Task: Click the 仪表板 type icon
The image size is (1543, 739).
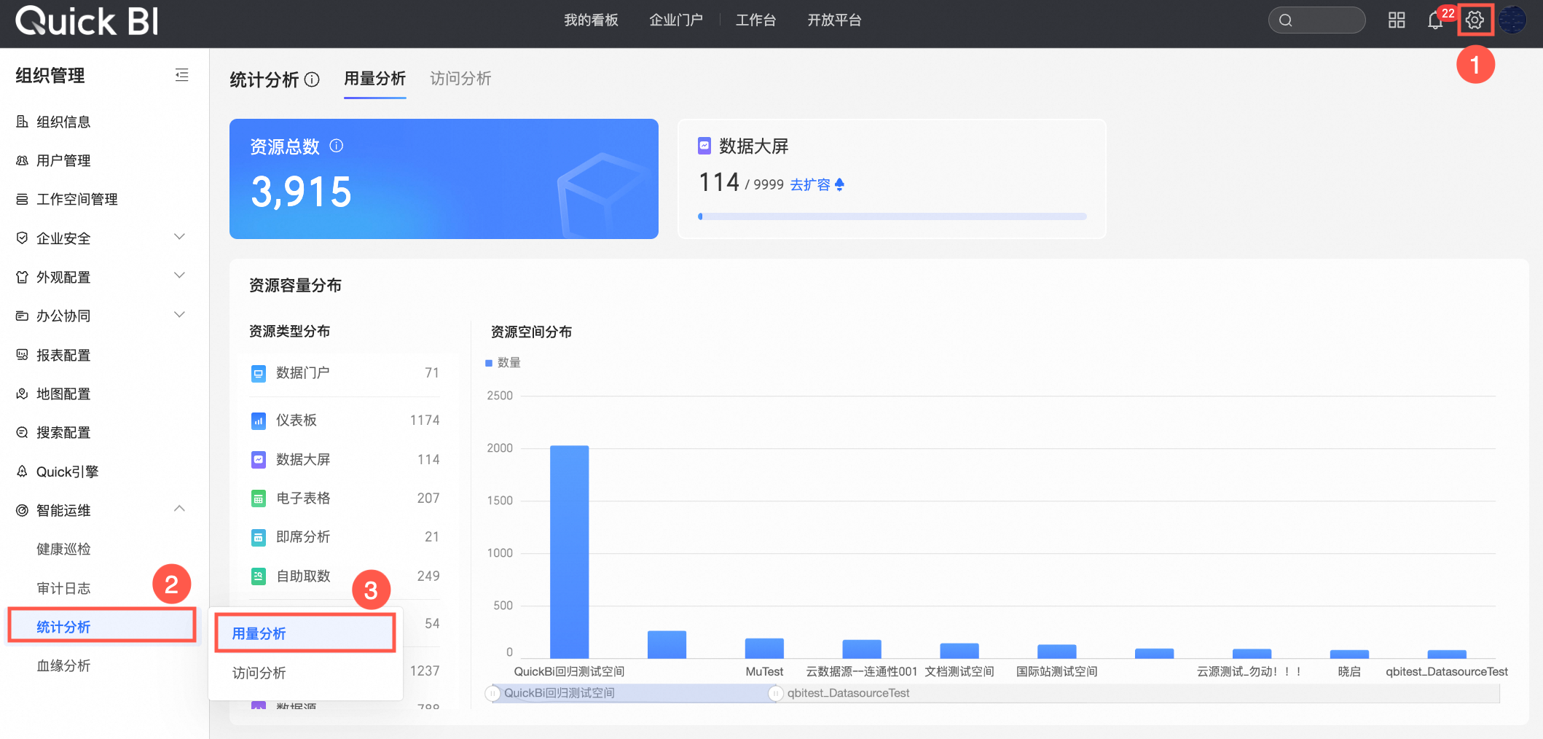Action: (x=259, y=421)
